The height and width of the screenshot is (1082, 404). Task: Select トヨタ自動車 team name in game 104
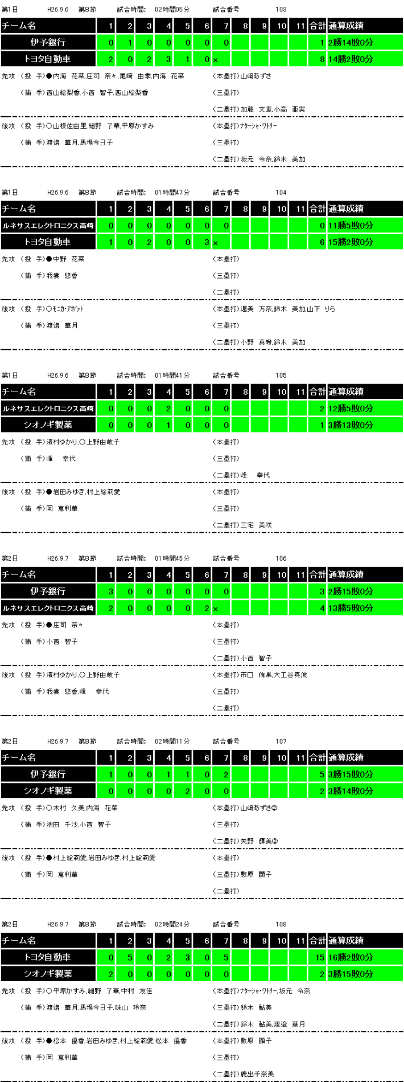tap(48, 242)
